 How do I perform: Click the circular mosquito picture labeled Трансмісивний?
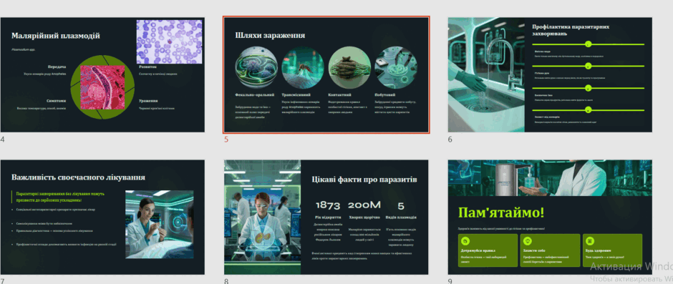pos(303,68)
